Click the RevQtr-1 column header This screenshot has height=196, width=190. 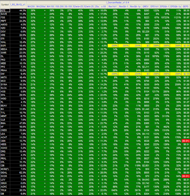tap(123, 7)
